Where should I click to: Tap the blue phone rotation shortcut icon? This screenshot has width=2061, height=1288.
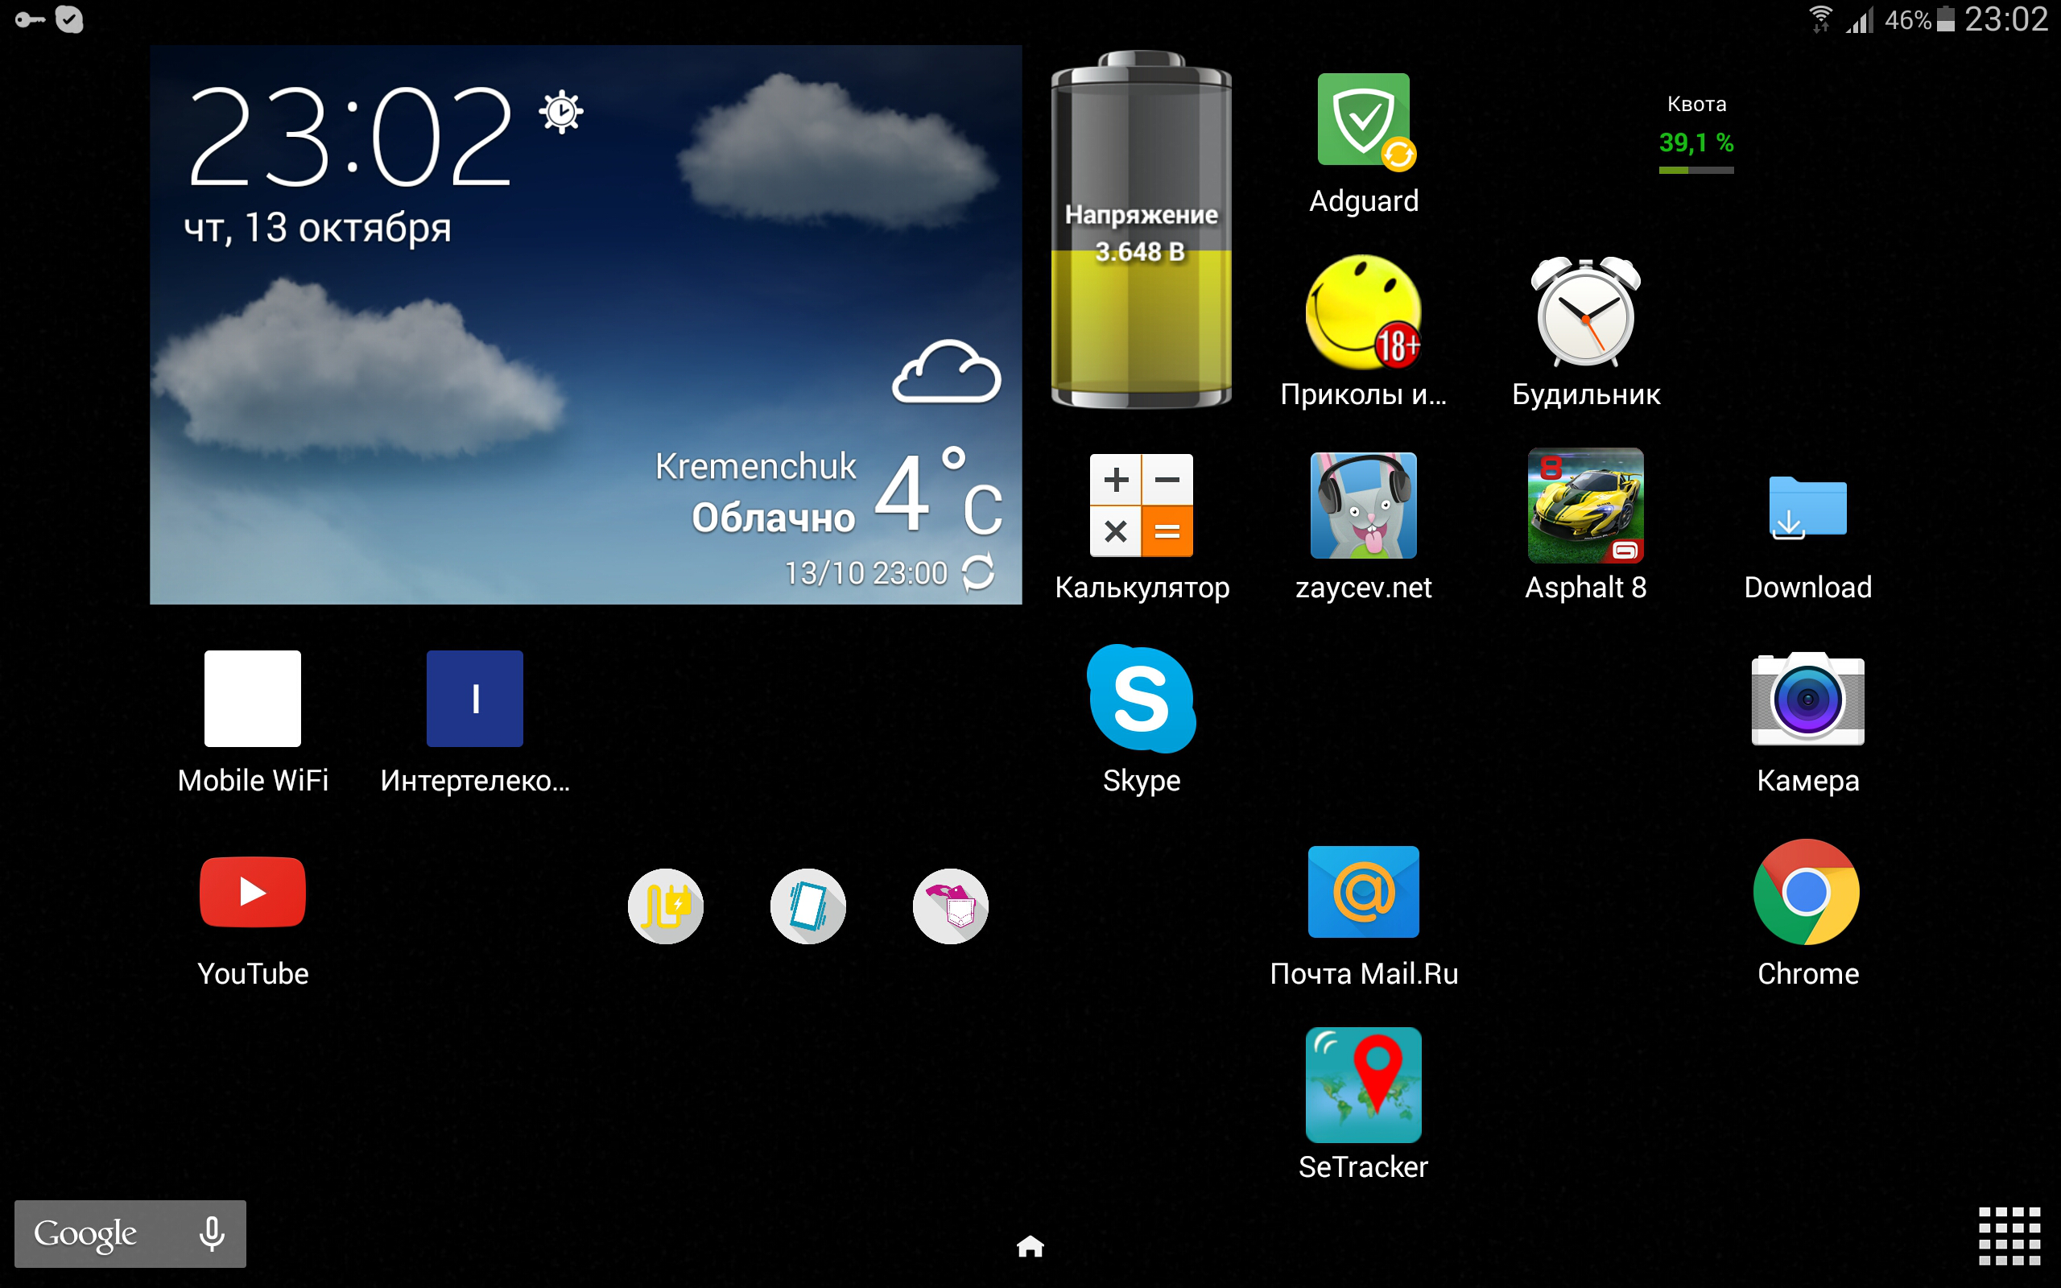click(x=808, y=906)
